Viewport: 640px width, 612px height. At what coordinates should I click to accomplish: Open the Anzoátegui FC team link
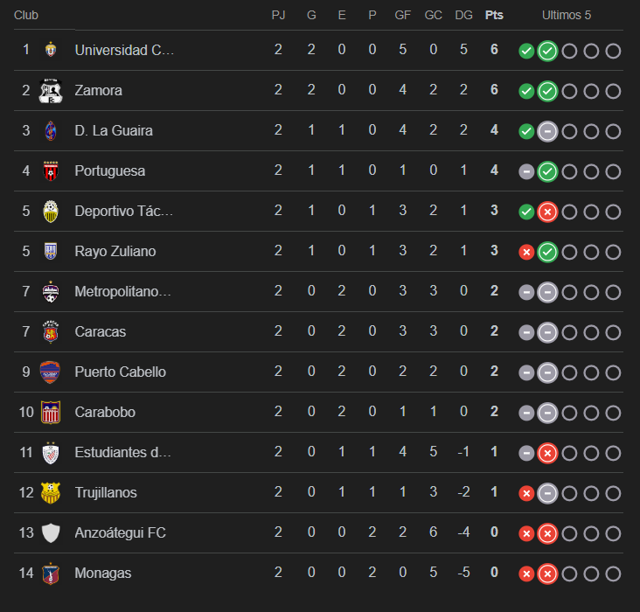120,532
